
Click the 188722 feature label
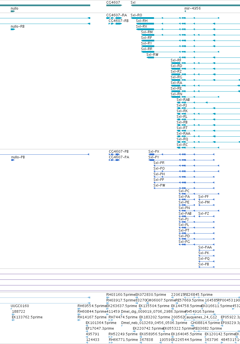(x=18, y=311)
